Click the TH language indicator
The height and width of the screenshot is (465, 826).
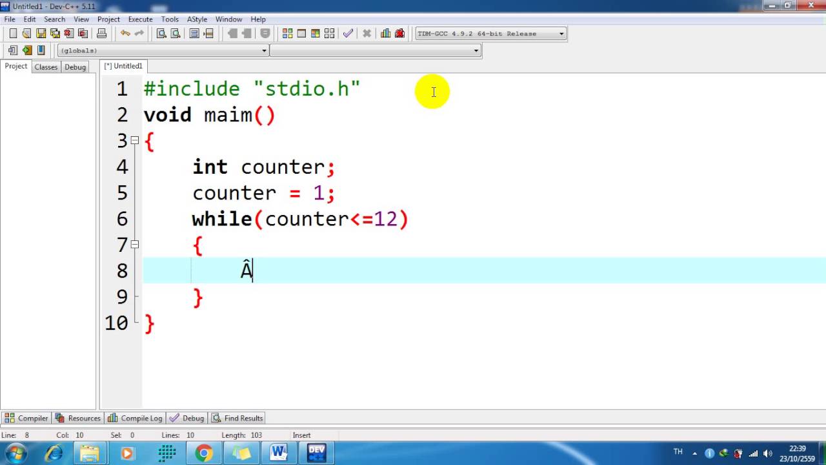coord(678,452)
